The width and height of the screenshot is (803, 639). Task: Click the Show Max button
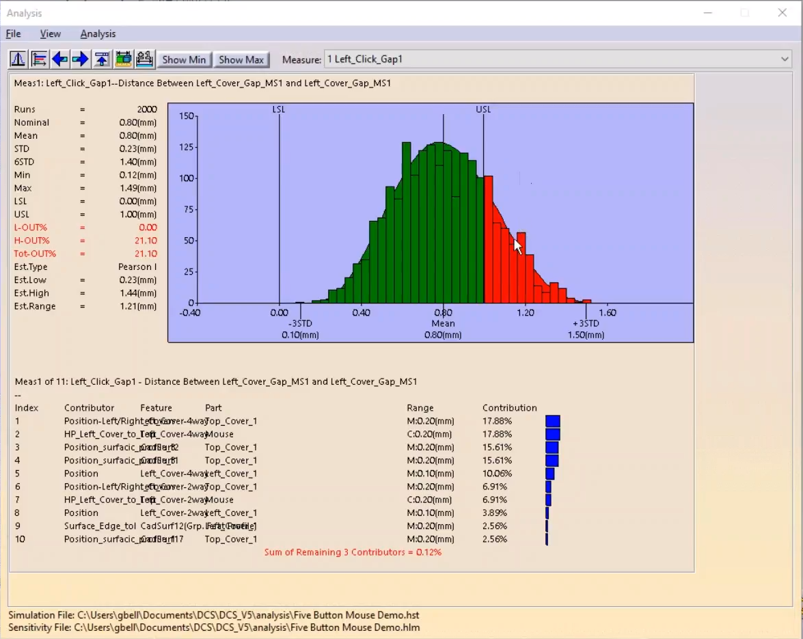pyautogui.click(x=241, y=59)
